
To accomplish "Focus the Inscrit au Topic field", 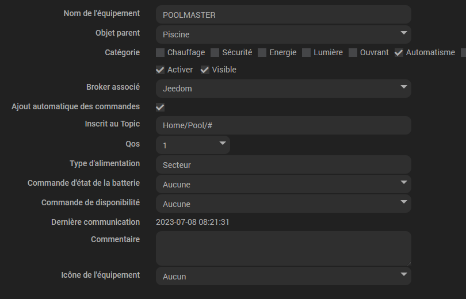I will 283,125.
